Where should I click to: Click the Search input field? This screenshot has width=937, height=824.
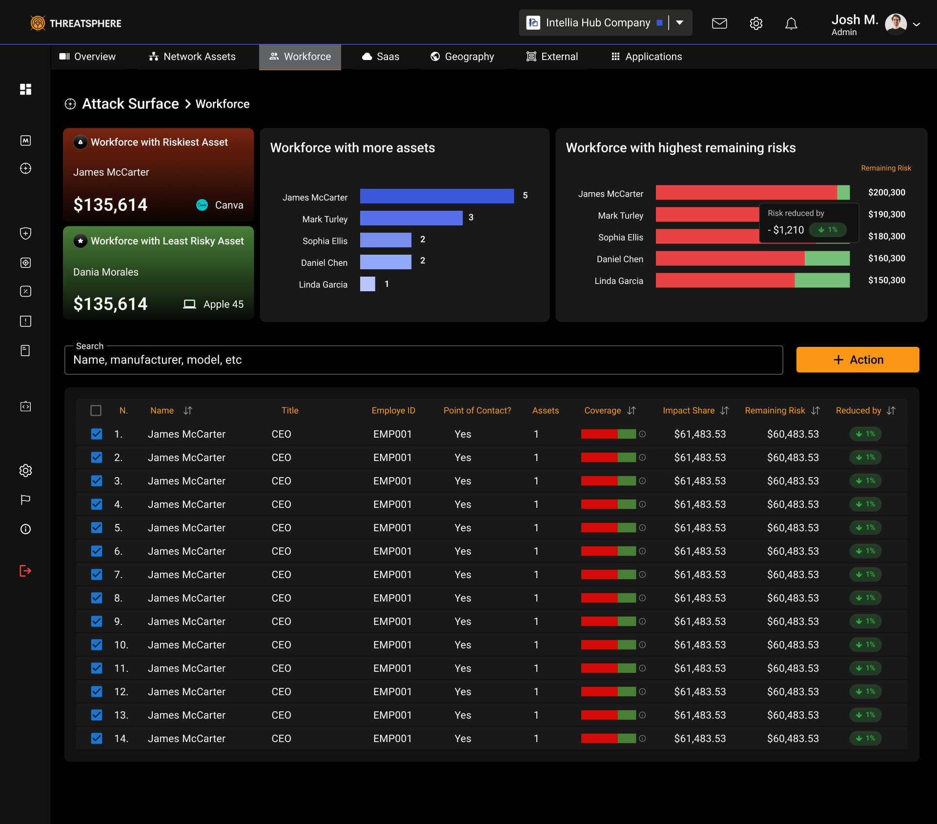[x=423, y=360]
